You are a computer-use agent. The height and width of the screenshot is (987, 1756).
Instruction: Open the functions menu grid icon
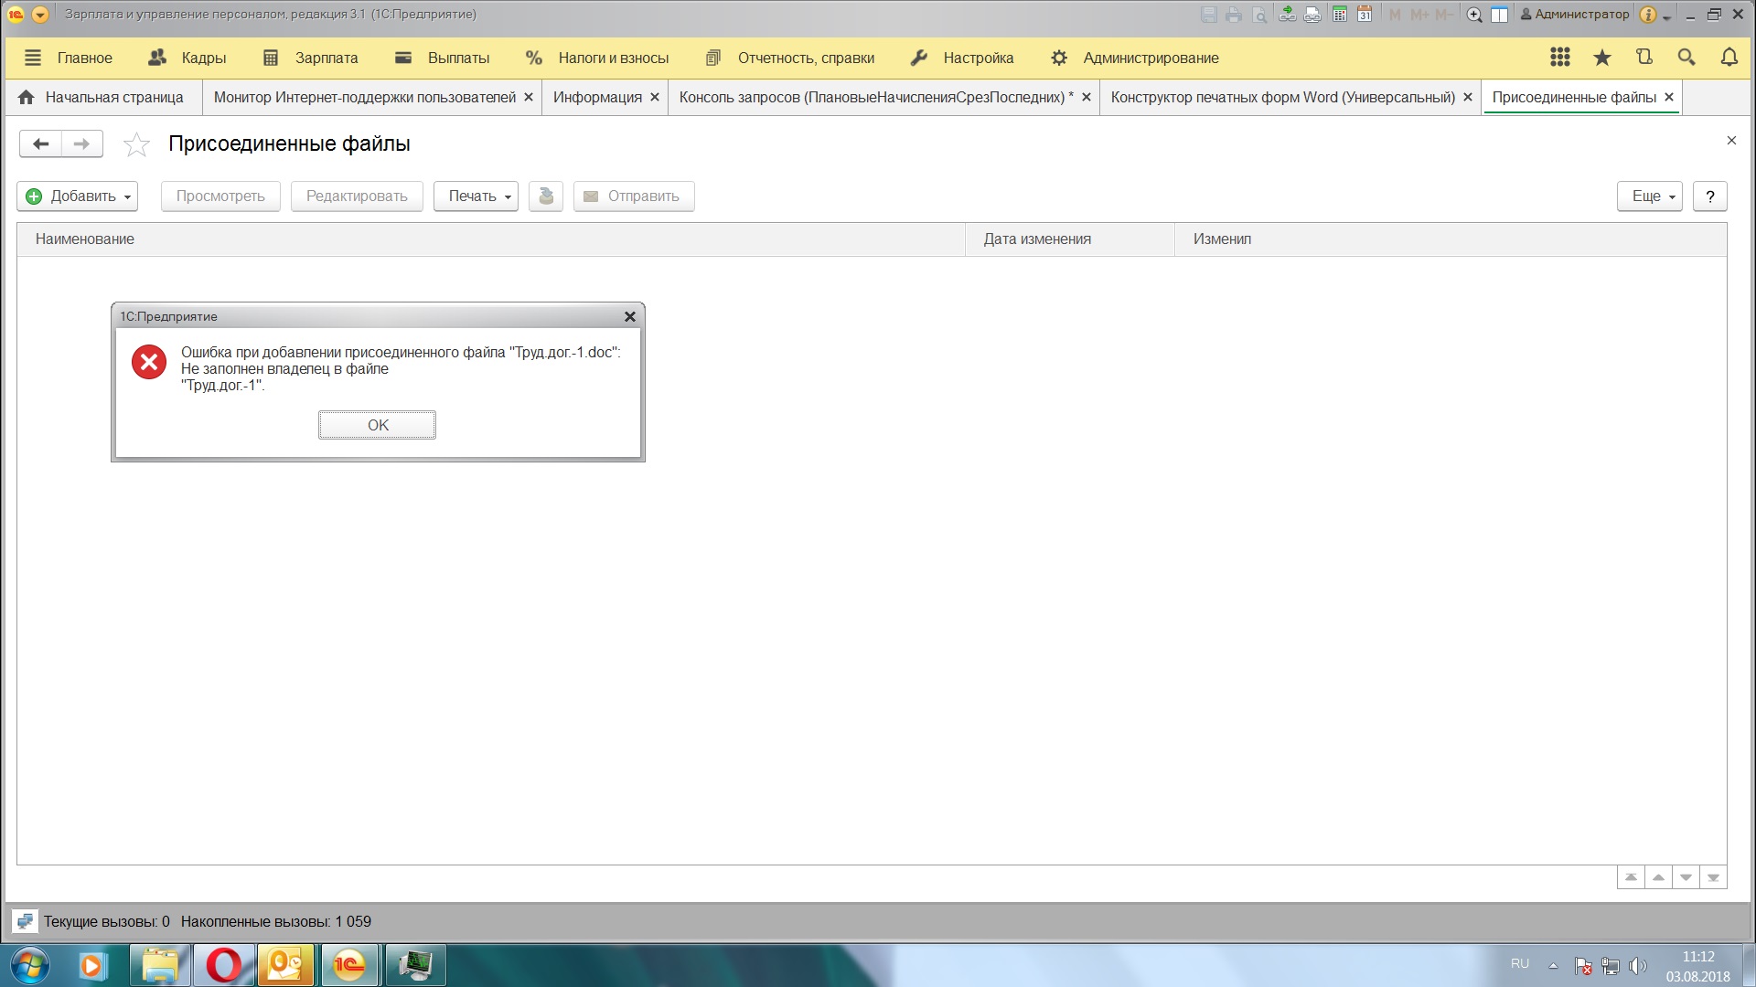[x=1560, y=58]
